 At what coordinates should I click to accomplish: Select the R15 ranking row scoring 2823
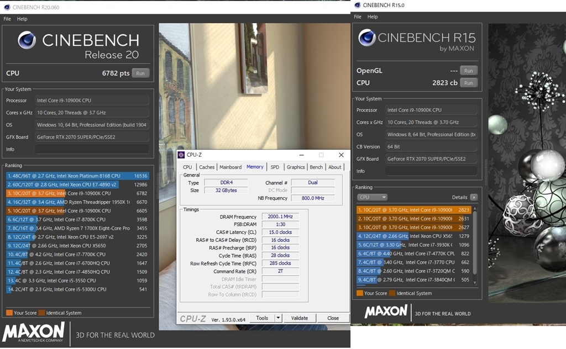(413, 210)
